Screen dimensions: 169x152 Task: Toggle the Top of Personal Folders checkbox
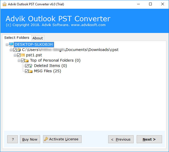23,61
